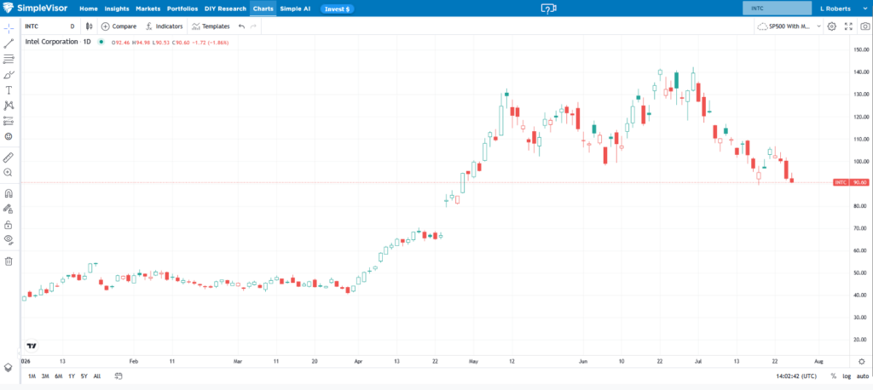This screenshot has height=390, width=873.
Task: Open the XABCD patterns tool
Action: [x=9, y=105]
